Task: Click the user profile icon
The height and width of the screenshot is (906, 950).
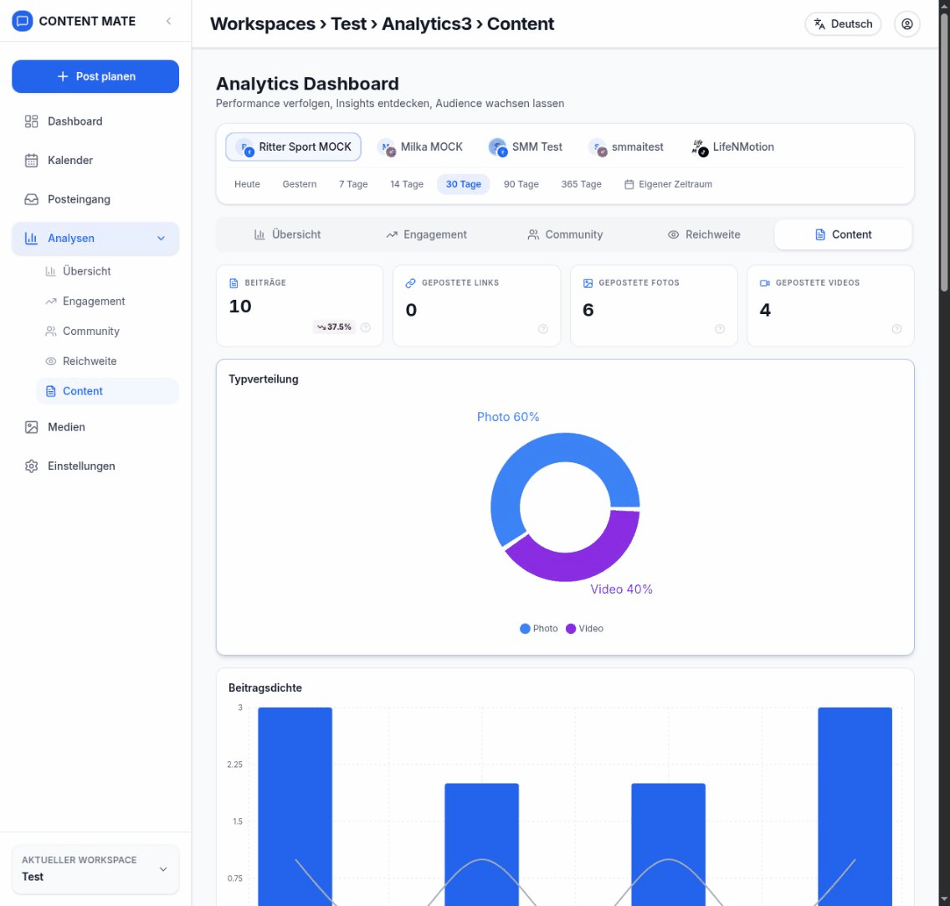Action: pos(906,24)
